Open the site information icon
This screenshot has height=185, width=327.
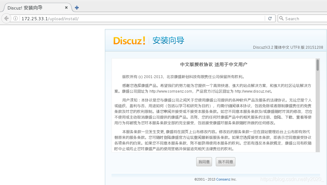click(x=15, y=19)
